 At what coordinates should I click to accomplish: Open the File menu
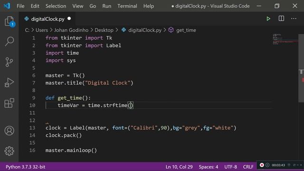click(20, 6)
